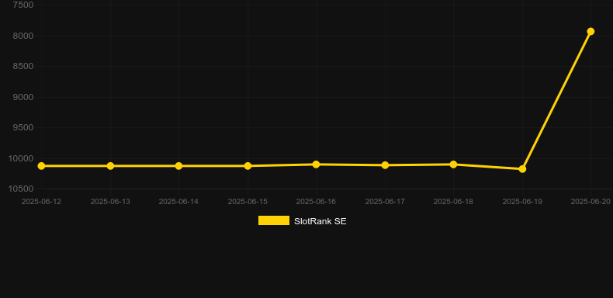
Task: Click the yellow SlotRank SE legend swatch
Action: pyautogui.click(x=274, y=220)
